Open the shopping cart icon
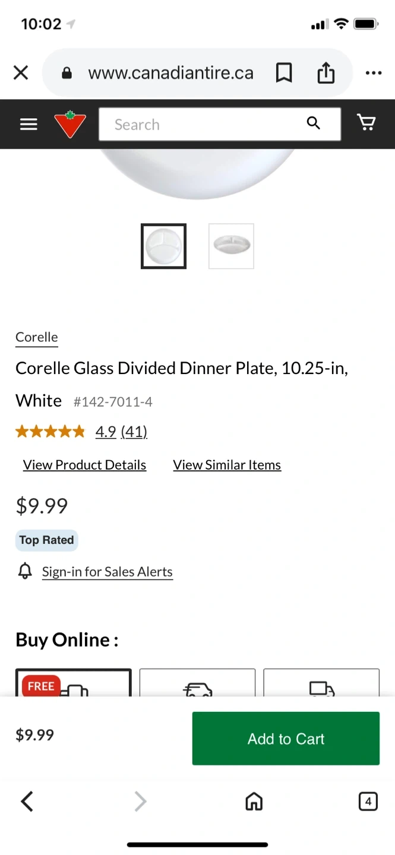This screenshot has height=855, width=395. (x=366, y=123)
